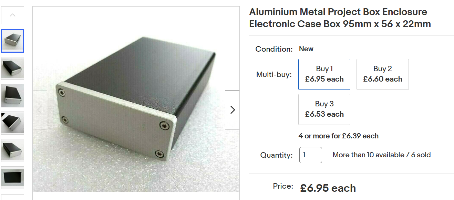
Task: Pick the Buy 3 £6.53 each option
Action: [324, 109]
